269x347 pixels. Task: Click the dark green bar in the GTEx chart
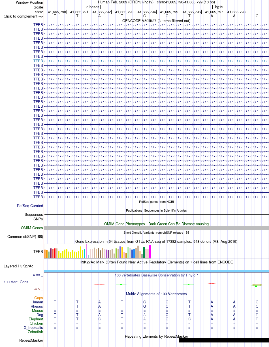144,253
